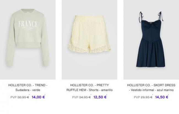Click the 14,00 € sale price
The width and height of the screenshot is (179, 114).
tap(38, 97)
